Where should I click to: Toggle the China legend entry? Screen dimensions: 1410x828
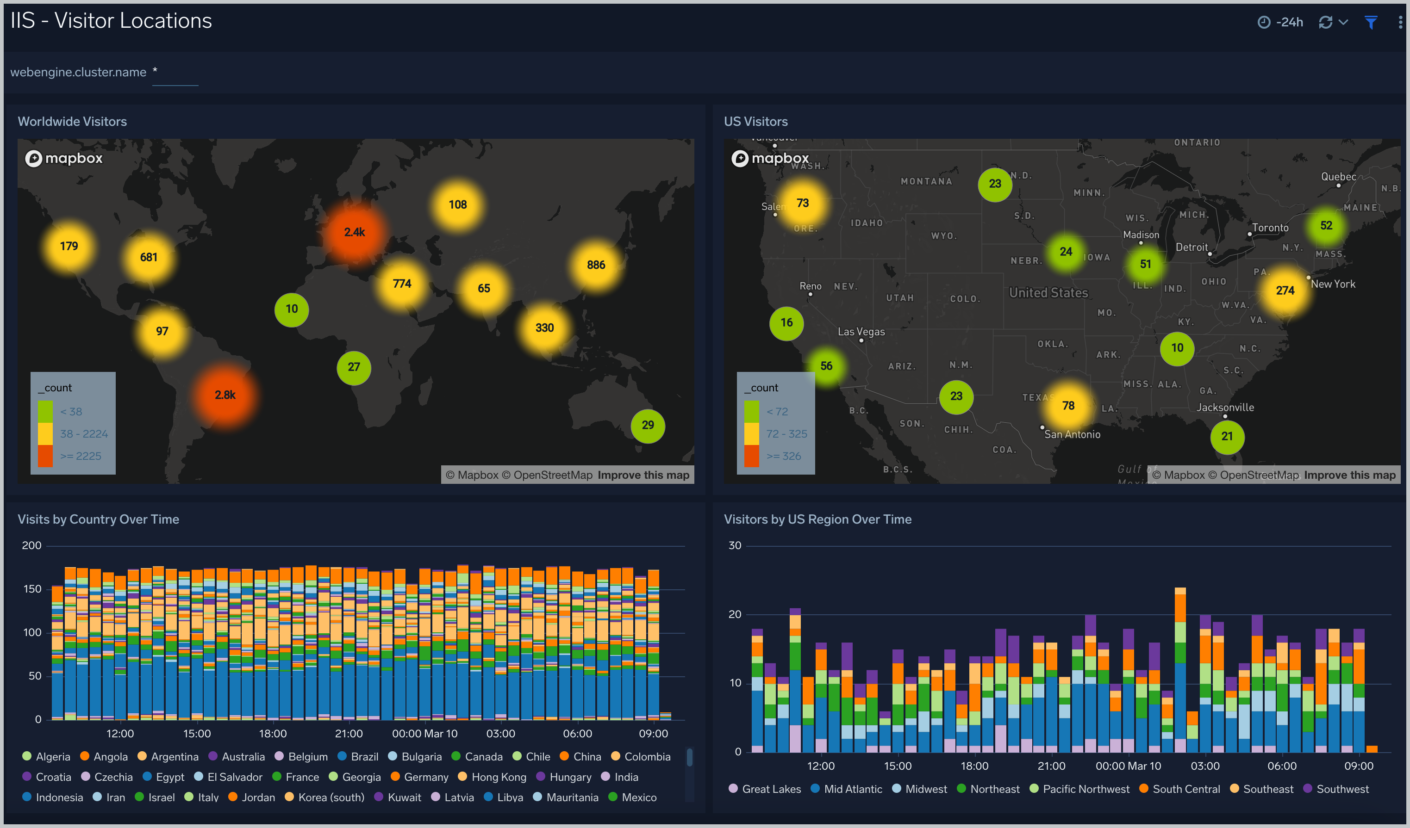pos(580,756)
